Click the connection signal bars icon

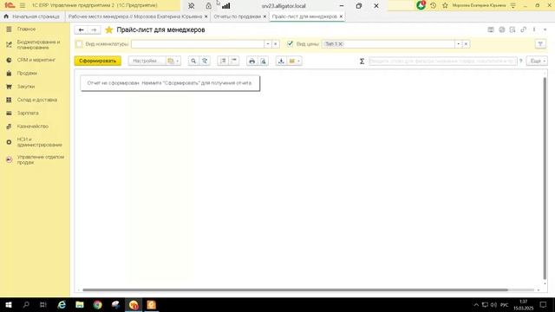[x=225, y=6]
